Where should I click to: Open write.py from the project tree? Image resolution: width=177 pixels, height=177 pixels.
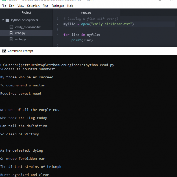point(20,39)
